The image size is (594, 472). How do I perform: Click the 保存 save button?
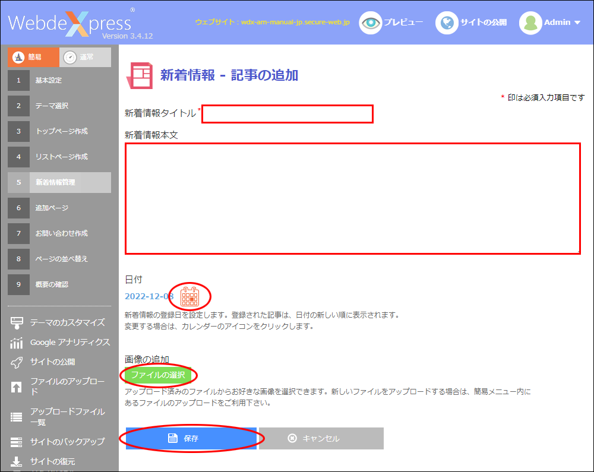click(191, 438)
